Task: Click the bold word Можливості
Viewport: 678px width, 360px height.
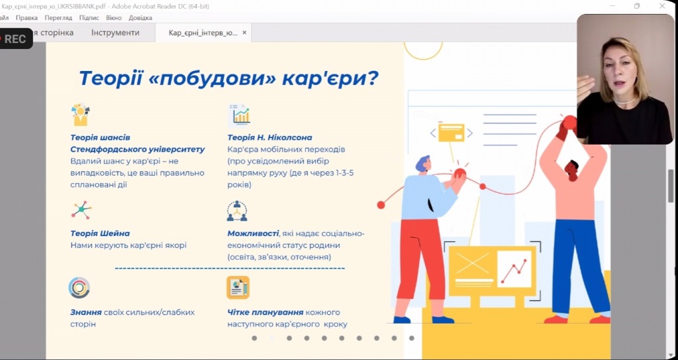Action: click(253, 233)
